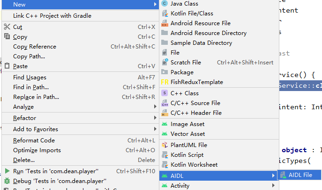The height and width of the screenshot is (190, 322).
Task: Click the Kotlin Script icon
Action: point(165,155)
